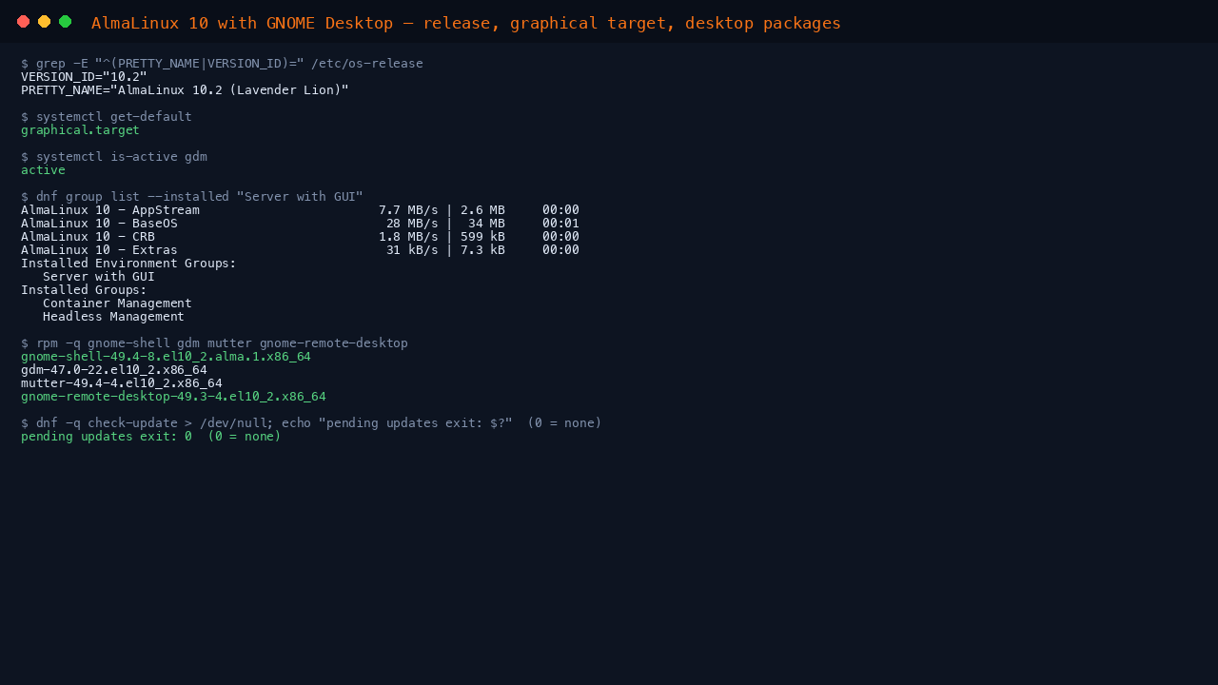Click the terminal title 'AlmaLinux 10 with GNOME Desktop'
The image size is (1218, 685).
(x=242, y=23)
